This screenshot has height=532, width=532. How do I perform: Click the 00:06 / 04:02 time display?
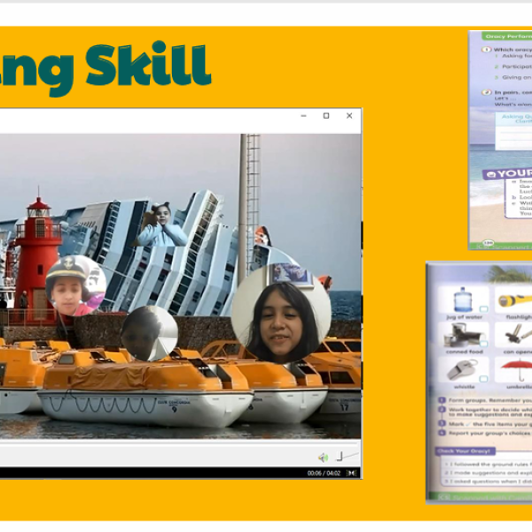tap(325, 473)
